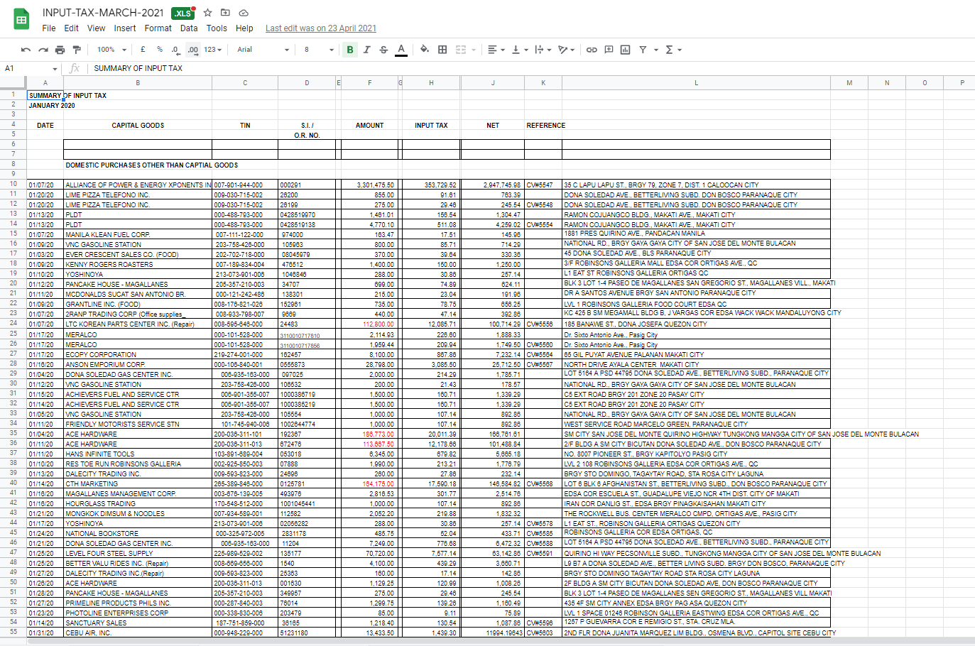Image resolution: width=975 pixels, height=646 pixels.
Task: Toggle bold formatting
Action: (x=350, y=50)
